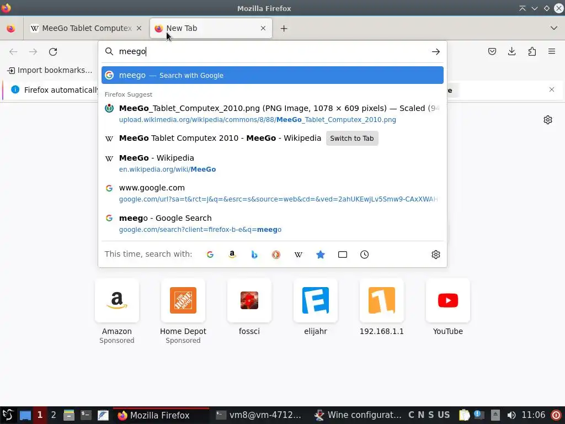This screenshot has height=424, width=565.
Task: Dismiss the Firefox automatically notification bar
Action: click(552, 89)
